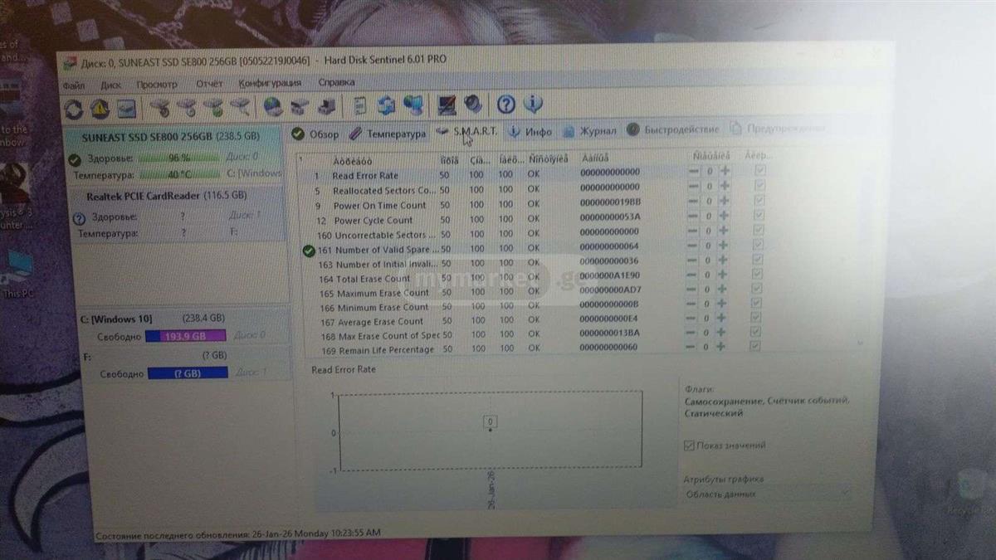The image size is (996, 560).
Task: Select the Realtek PCIE CardReader disk entry
Action: click(166, 197)
